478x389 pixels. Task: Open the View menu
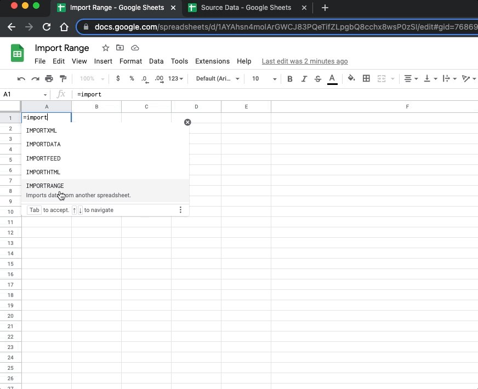(79, 61)
